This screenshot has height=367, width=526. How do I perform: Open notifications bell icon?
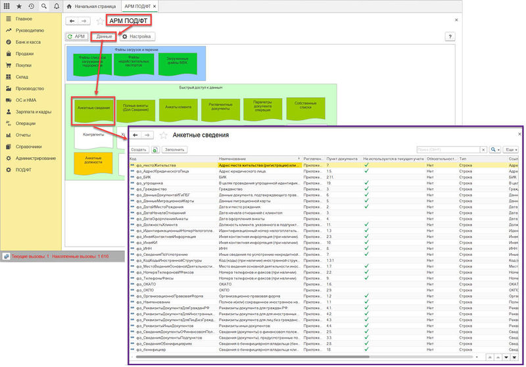(55, 5)
